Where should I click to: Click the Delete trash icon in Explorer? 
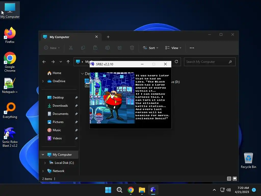point(132,48)
